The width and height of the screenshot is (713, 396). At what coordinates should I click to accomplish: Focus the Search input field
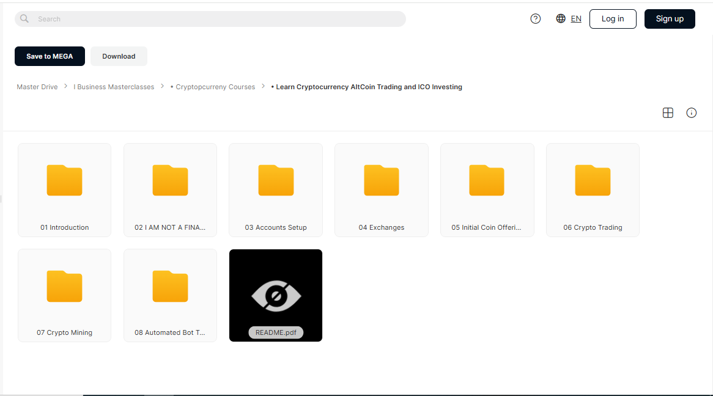tap(210, 19)
